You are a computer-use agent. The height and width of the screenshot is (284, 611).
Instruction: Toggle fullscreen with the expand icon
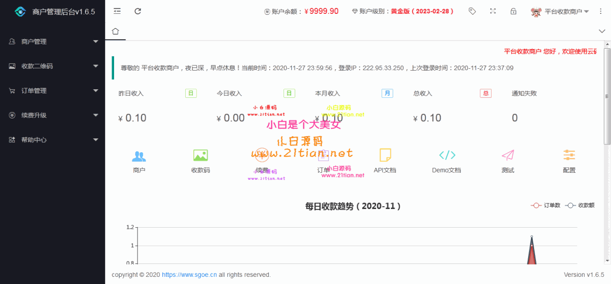pos(493,11)
